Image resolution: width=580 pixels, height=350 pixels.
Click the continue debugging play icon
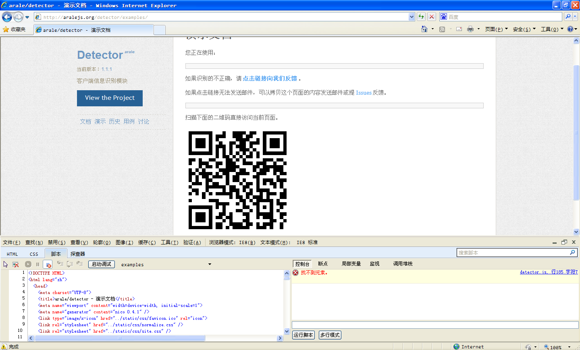(28, 264)
